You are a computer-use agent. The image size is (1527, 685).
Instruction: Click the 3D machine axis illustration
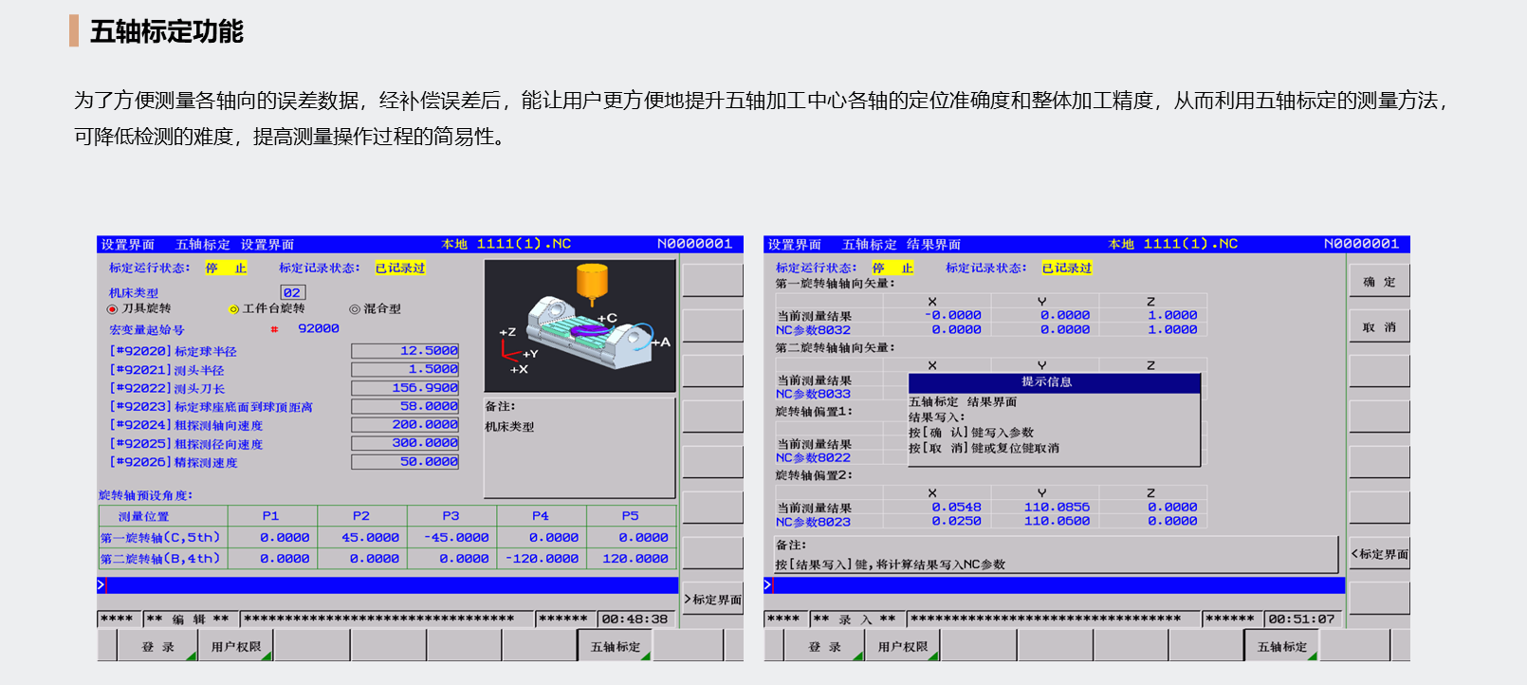pyautogui.click(x=580, y=326)
